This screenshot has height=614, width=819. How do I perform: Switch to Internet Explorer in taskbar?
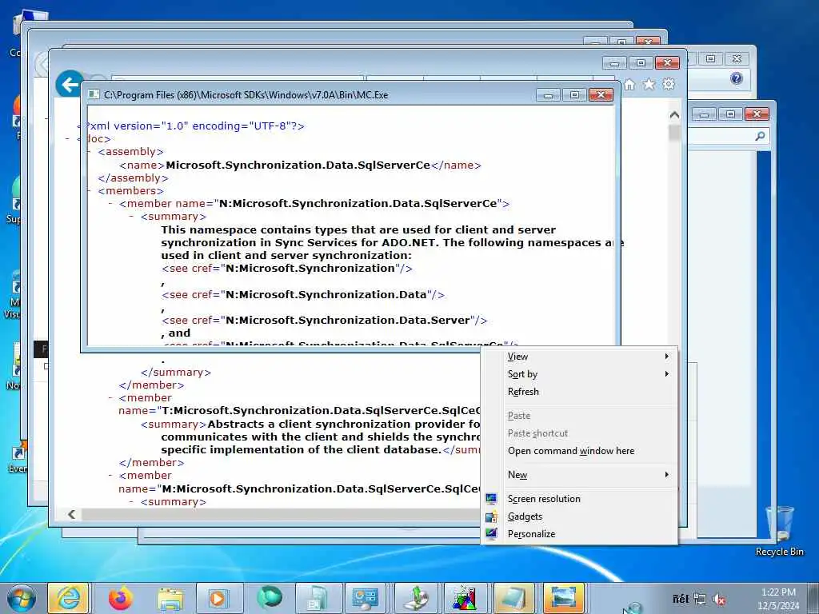(x=69, y=598)
